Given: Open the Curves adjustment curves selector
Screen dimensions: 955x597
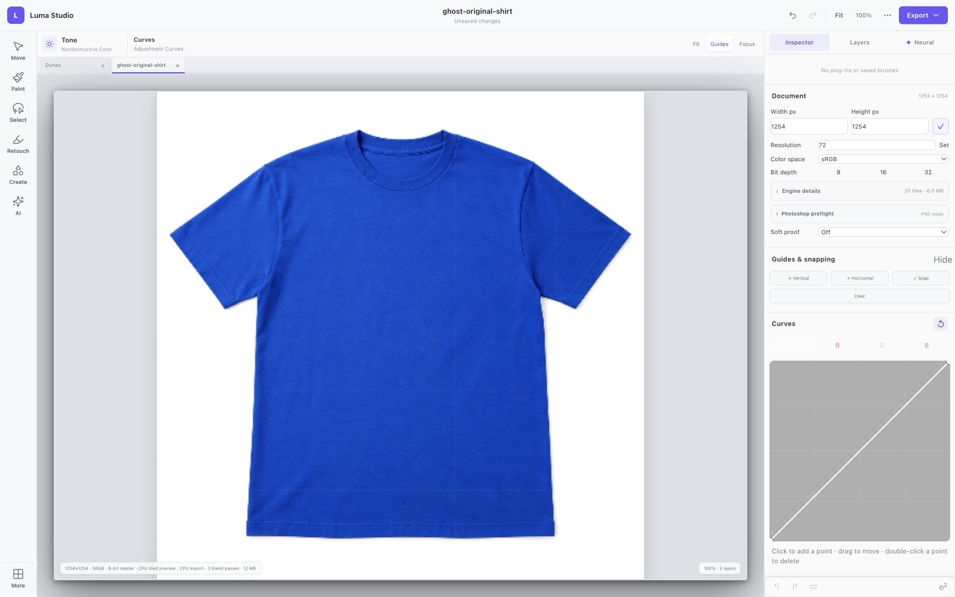Looking at the screenshot, I should 158,44.
